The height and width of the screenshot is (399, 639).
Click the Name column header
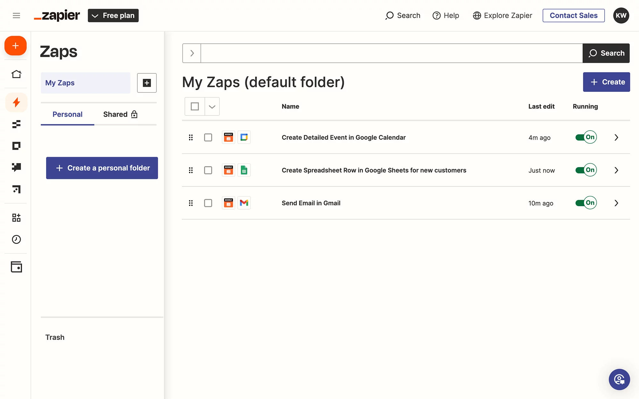click(x=290, y=107)
